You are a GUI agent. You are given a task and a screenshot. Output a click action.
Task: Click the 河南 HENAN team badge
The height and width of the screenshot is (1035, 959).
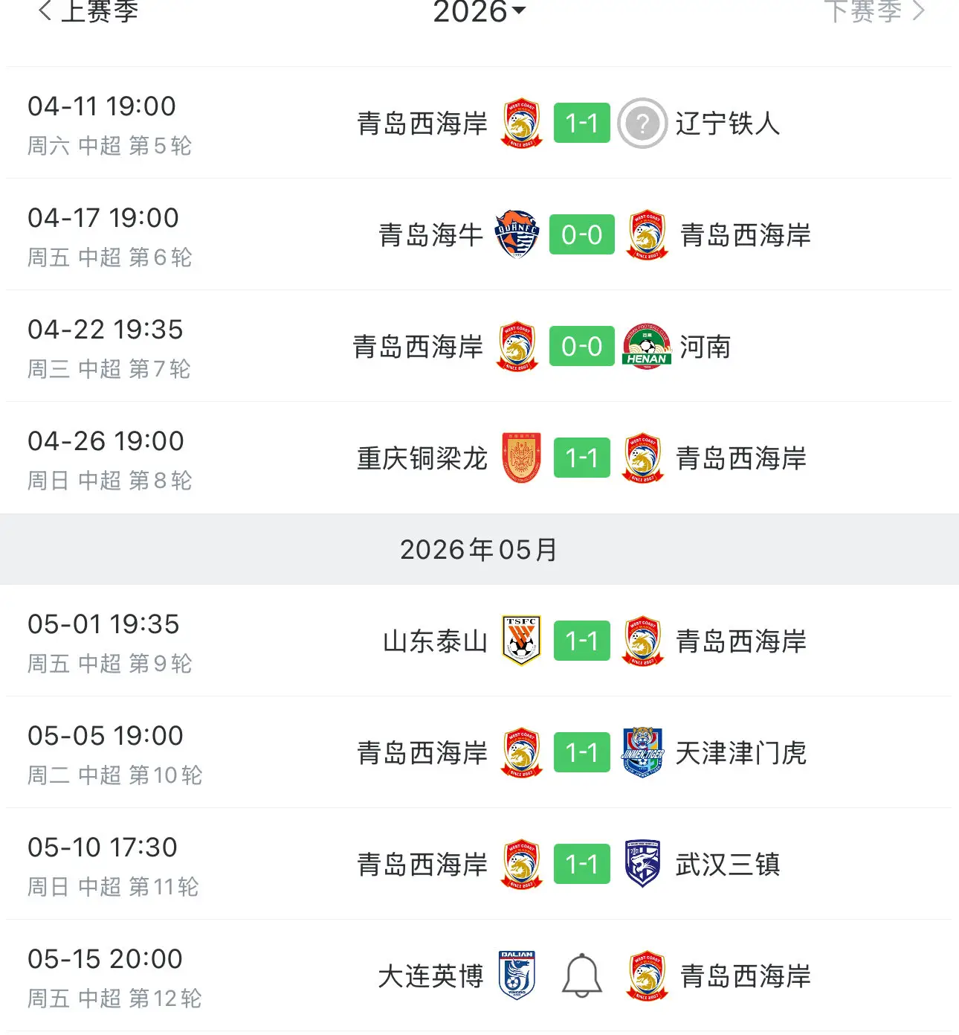pos(647,346)
